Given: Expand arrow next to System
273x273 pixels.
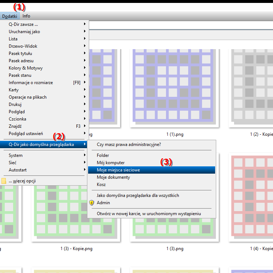Looking at the screenshot, I should [84, 155].
